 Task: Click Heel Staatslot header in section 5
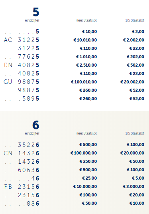(86, 20)
